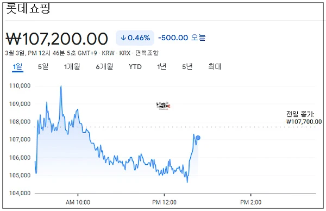Click the -500.00 오늘 change text
This screenshot has width=326, height=211.
pos(181,38)
